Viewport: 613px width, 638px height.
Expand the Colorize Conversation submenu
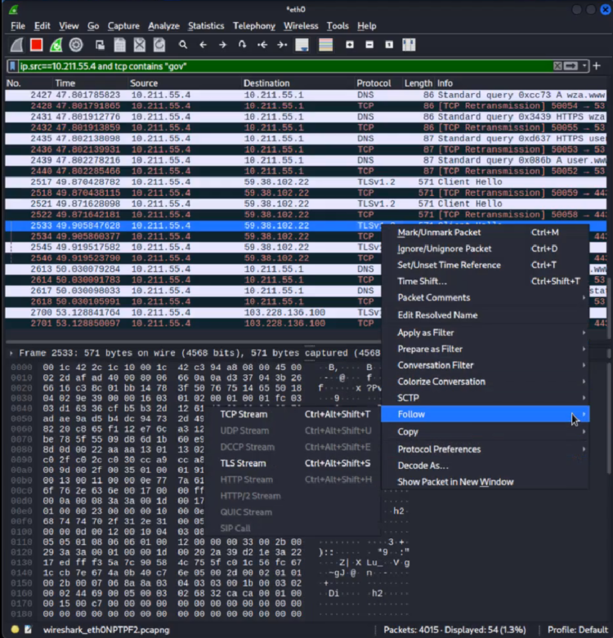click(x=485, y=381)
